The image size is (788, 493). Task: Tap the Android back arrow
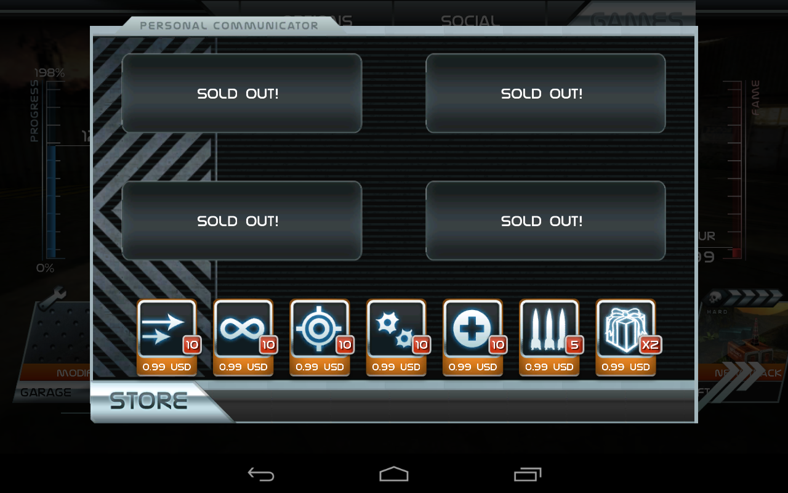point(261,474)
